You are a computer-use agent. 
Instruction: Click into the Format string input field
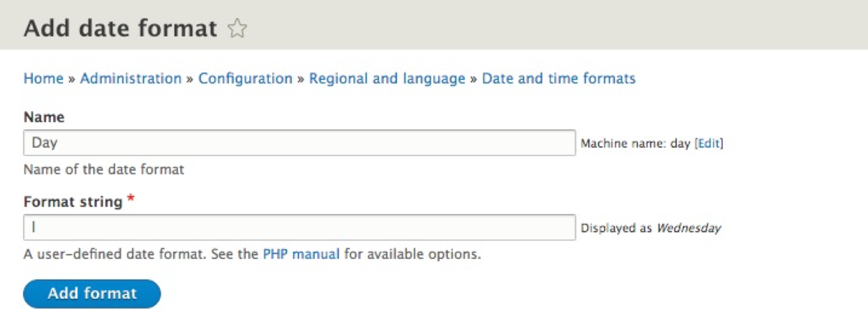pyautogui.click(x=299, y=228)
